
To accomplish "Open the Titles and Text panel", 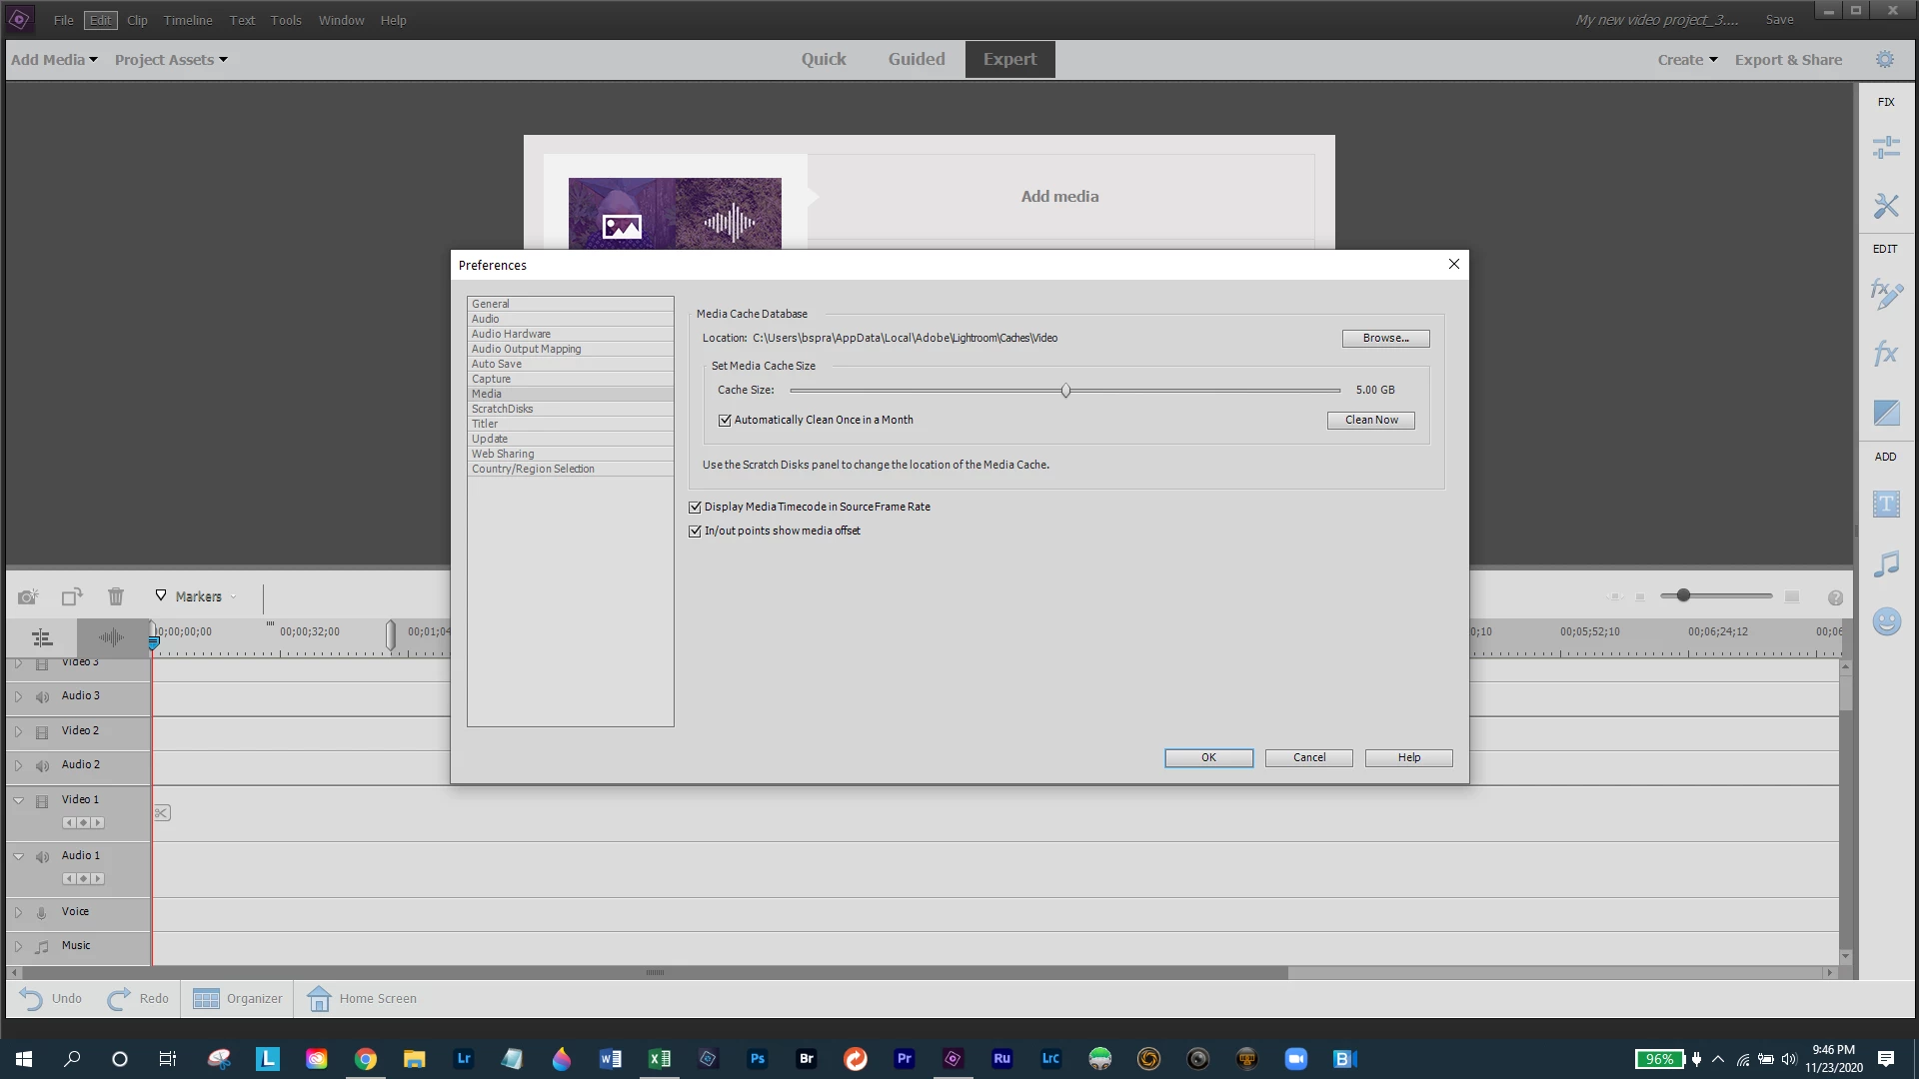I will (x=1886, y=505).
